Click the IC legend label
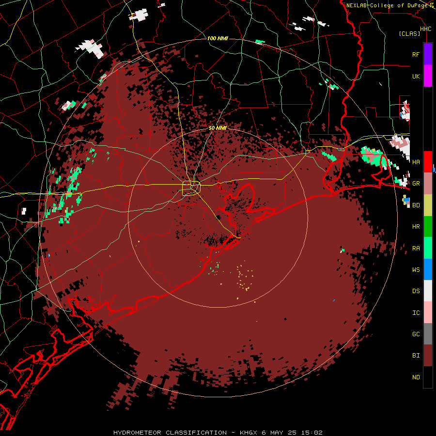The width and height of the screenshot is (436, 436). click(x=416, y=313)
